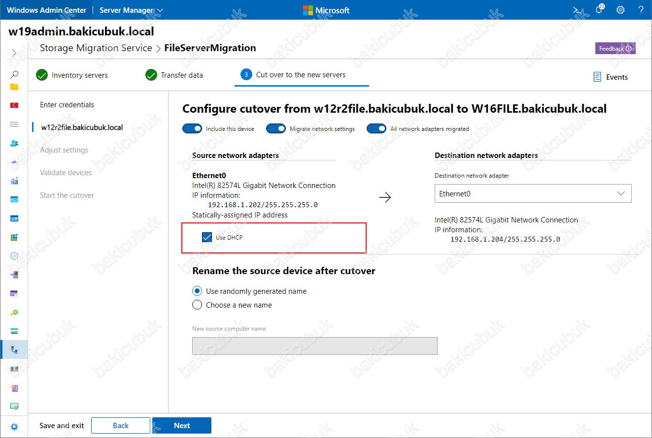652x438 pixels.
Task: Open the Performance Monitor chart icon
Action: click(x=14, y=181)
